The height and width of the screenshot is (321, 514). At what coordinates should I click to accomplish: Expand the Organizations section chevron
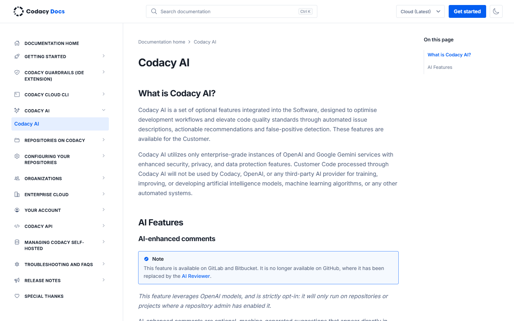(104, 178)
